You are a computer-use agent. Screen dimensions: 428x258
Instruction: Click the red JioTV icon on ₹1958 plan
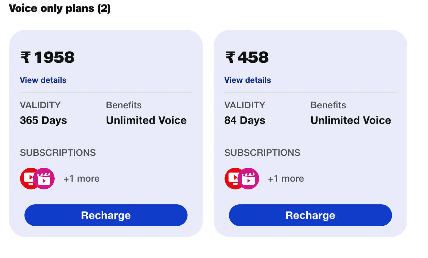pos(27,179)
